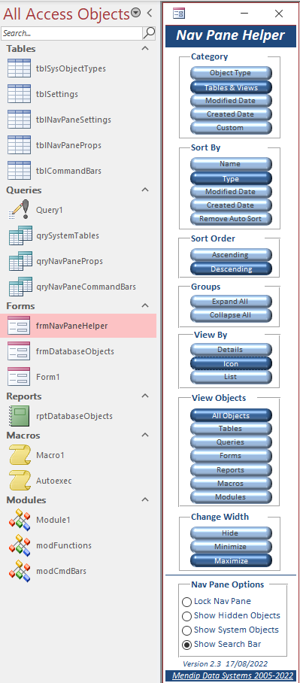Sort objects by Name

tap(231, 164)
